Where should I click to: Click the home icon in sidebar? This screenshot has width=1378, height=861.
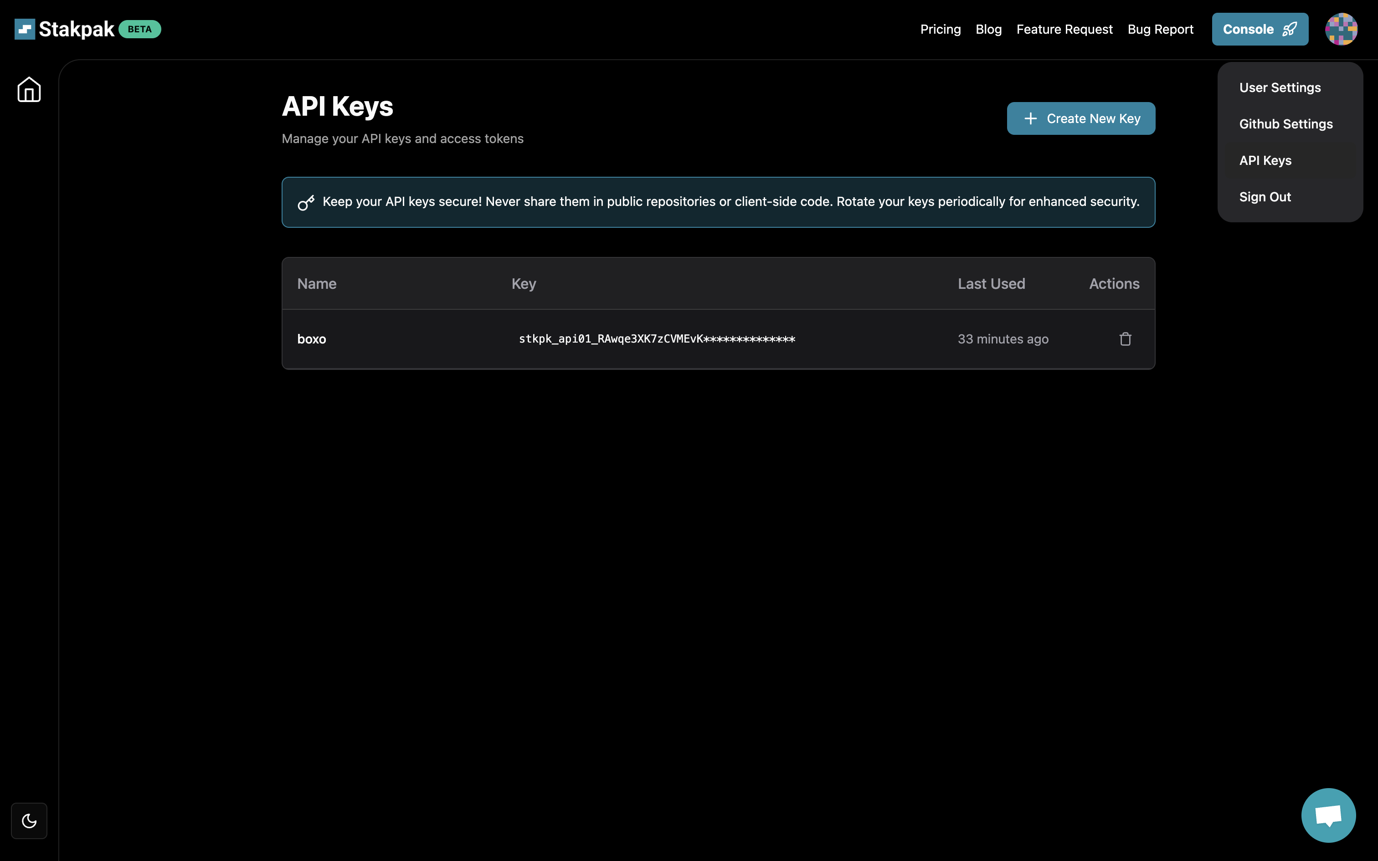pos(29,89)
